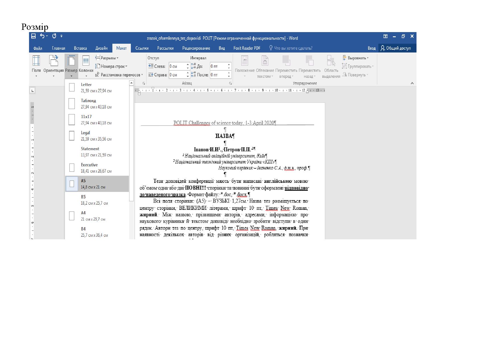Collapse the ribbon with the chevron
This screenshot has width=499, height=352.
pos(412,83)
